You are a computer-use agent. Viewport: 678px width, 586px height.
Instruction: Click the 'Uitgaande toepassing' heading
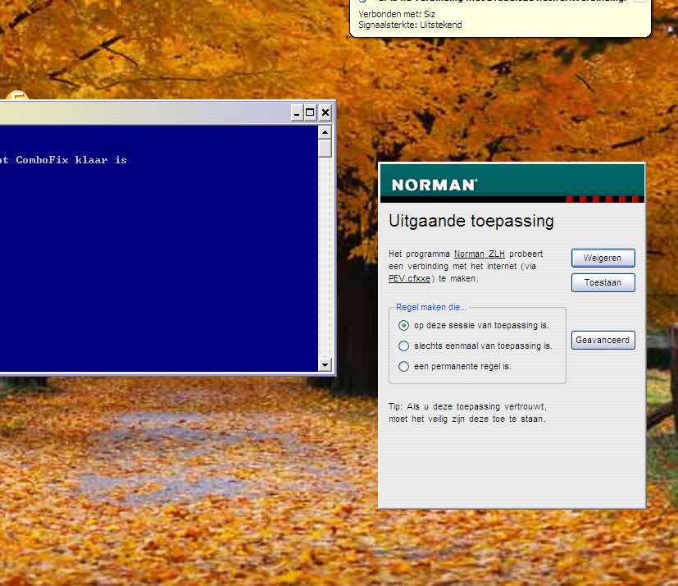tap(471, 221)
